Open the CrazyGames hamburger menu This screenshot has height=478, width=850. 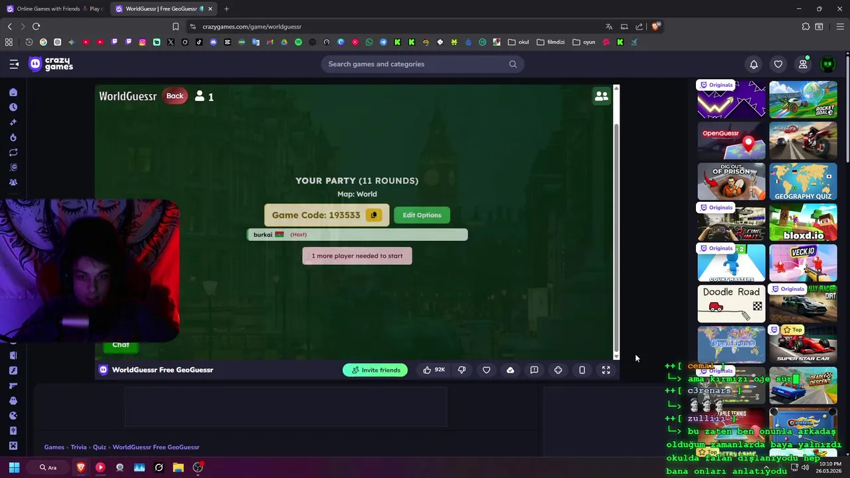click(14, 64)
